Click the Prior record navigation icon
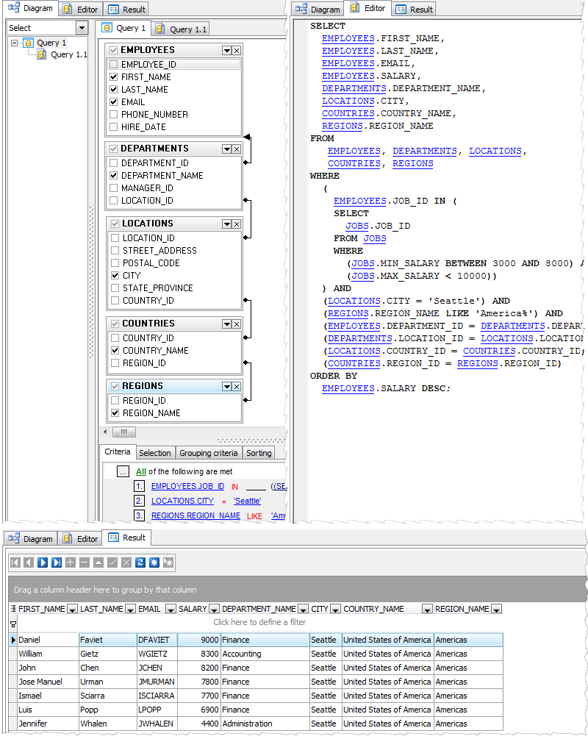Screen dimensions: 588x739 (x=29, y=563)
